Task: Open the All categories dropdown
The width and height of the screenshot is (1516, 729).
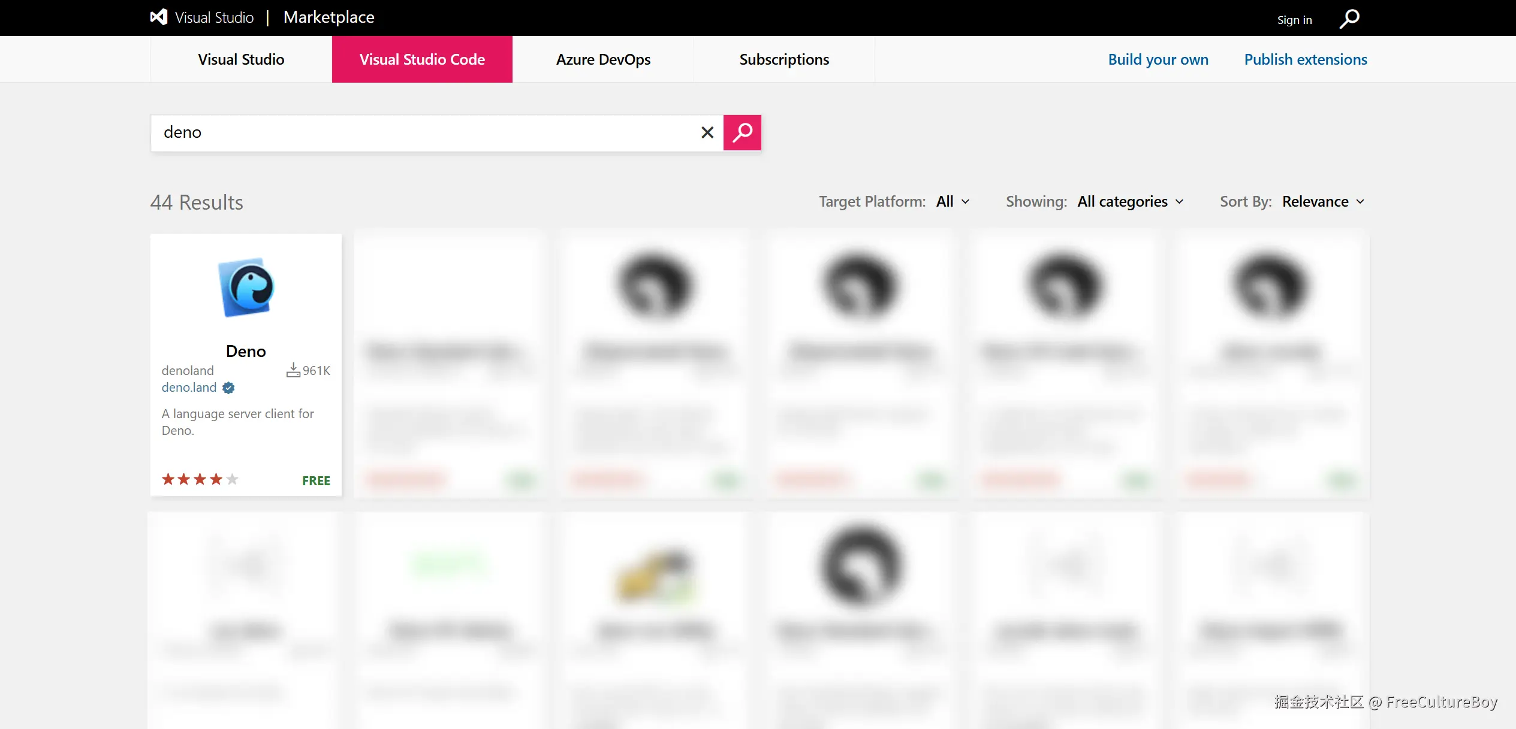Action: 1130,202
